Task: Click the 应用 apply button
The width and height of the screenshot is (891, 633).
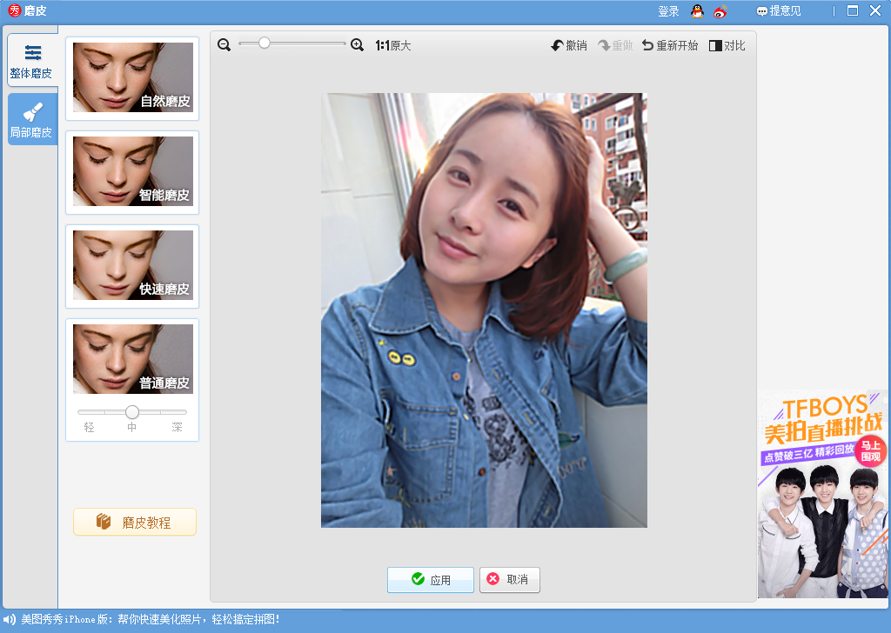Action: [431, 580]
